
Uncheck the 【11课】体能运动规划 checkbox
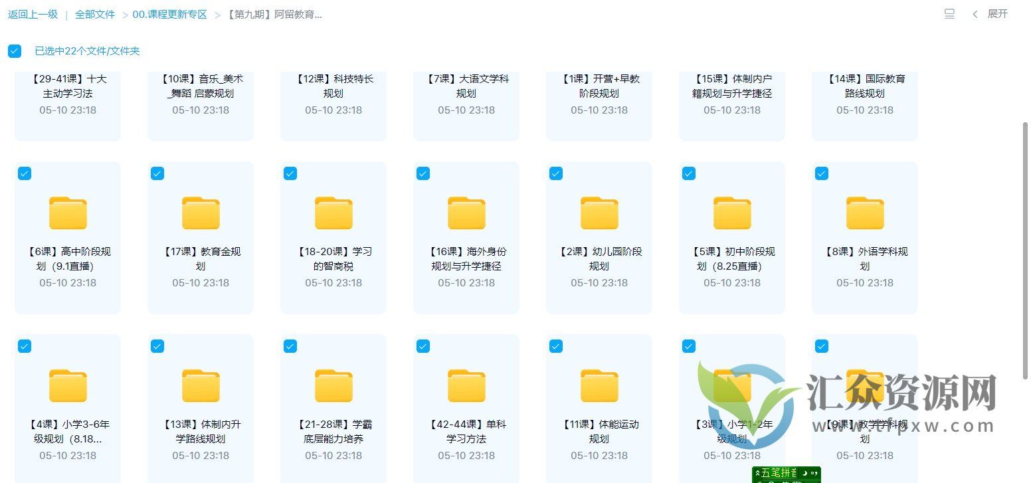click(x=556, y=346)
